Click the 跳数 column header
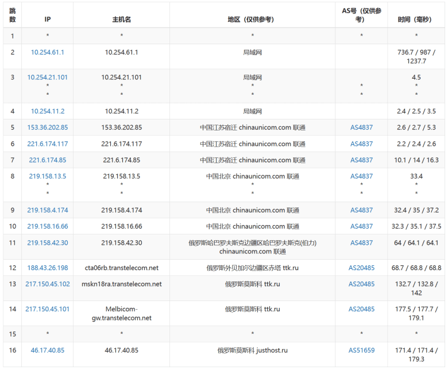This screenshot has width=448, height=370. point(12,15)
